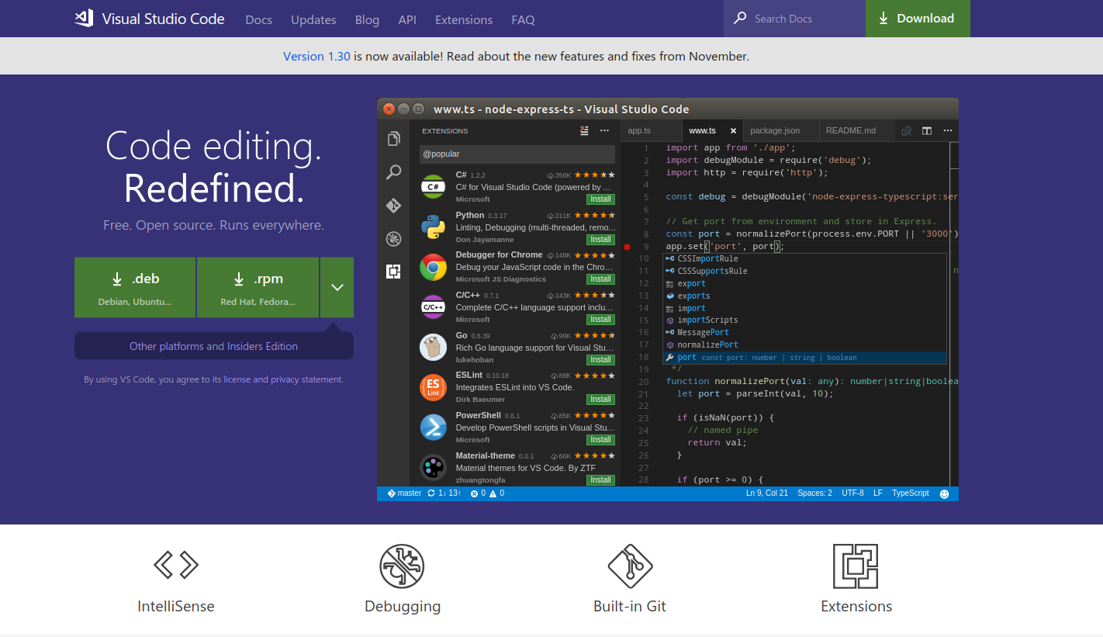Switch to the app.ts editor tab
The height and width of the screenshot is (637, 1103).
(x=651, y=130)
